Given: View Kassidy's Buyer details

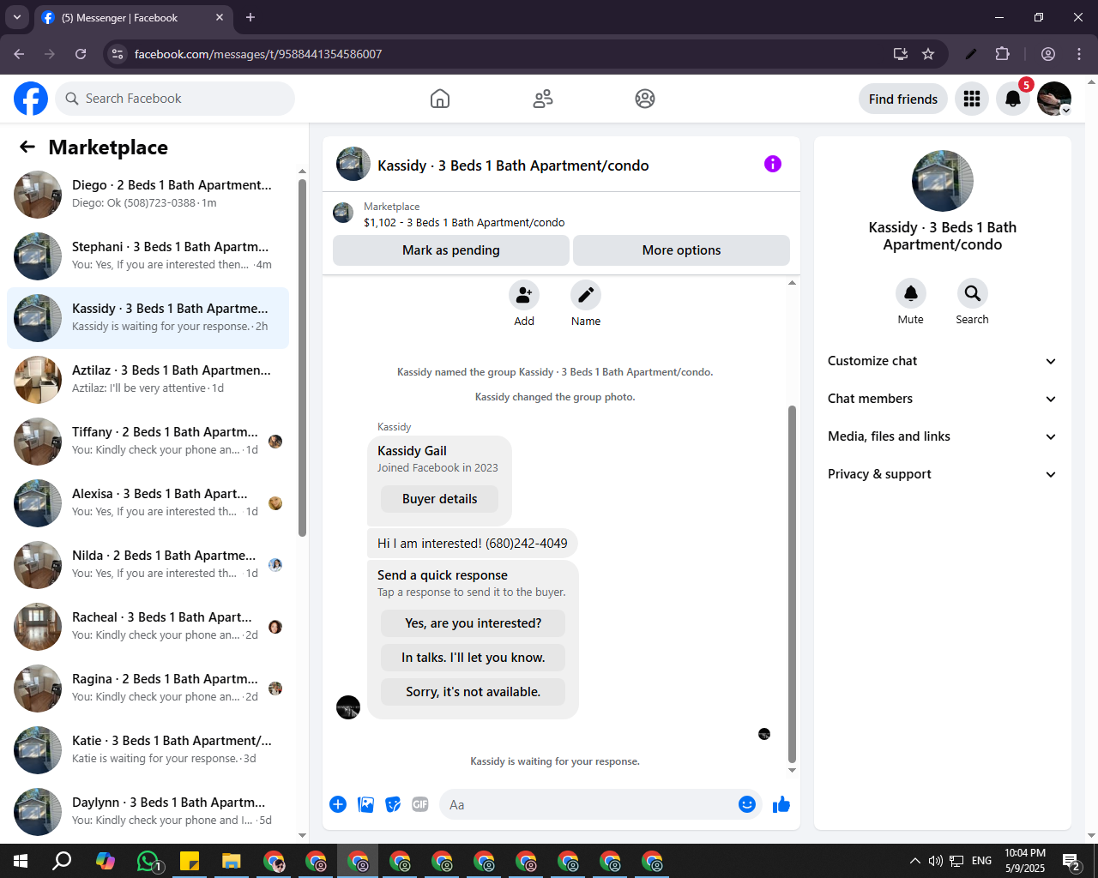Looking at the screenshot, I should point(439,499).
